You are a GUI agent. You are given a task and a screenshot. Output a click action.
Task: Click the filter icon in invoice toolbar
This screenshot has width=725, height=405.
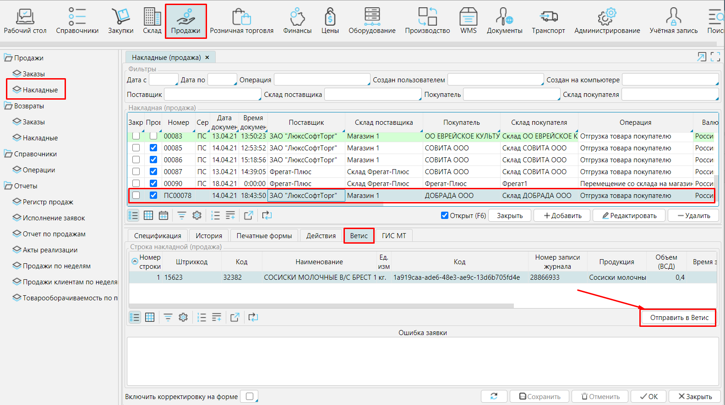coord(182,215)
